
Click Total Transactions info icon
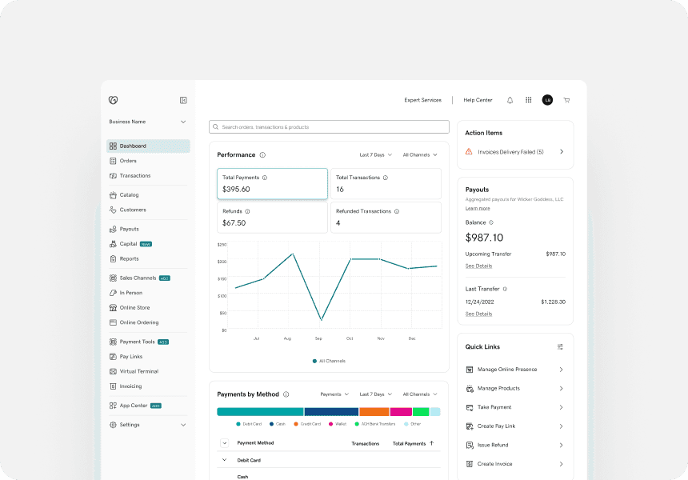(386, 178)
